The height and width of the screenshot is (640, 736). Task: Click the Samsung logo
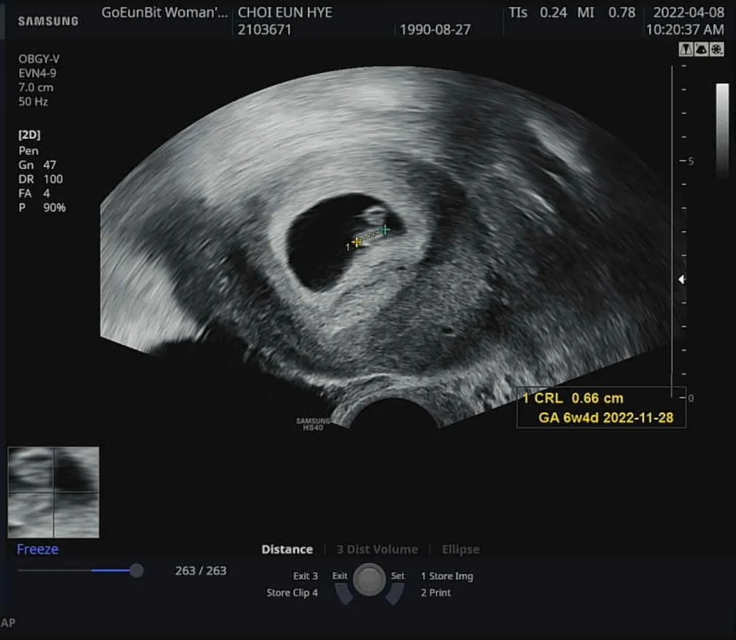(x=48, y=21)
